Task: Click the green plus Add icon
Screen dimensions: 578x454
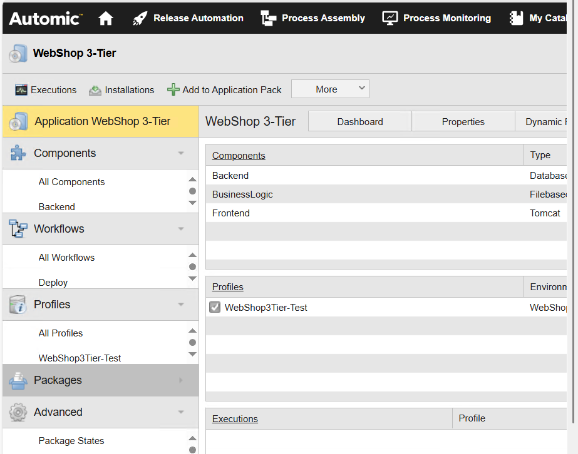Action: (x=173, y=89)
